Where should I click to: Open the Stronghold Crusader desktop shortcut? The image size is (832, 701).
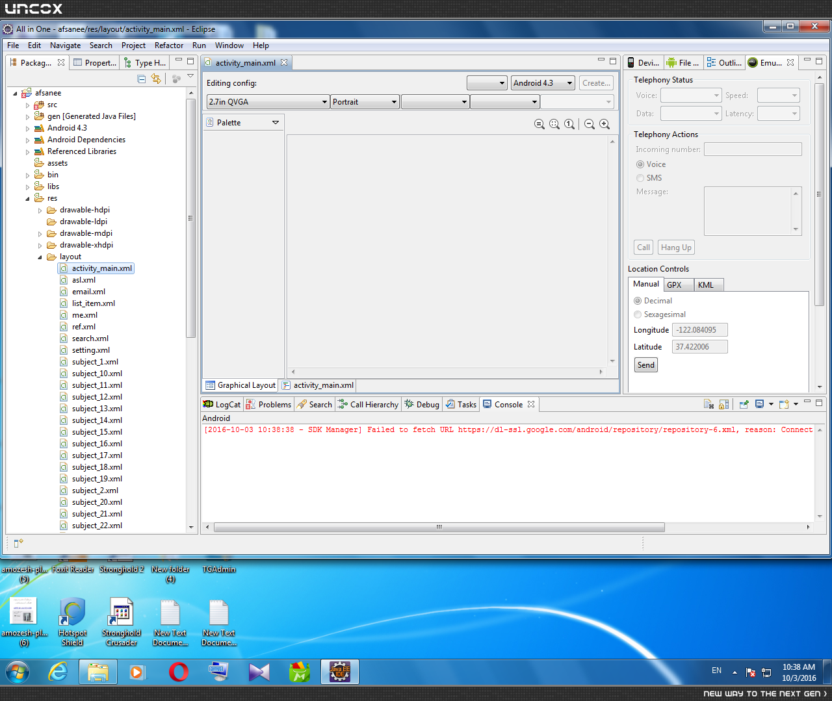point(122,622)
